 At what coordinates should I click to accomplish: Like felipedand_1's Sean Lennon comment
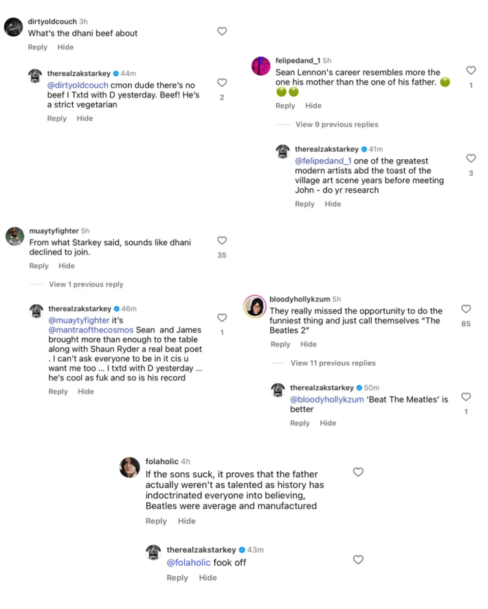pyautogui.click(x=471, y=71)
